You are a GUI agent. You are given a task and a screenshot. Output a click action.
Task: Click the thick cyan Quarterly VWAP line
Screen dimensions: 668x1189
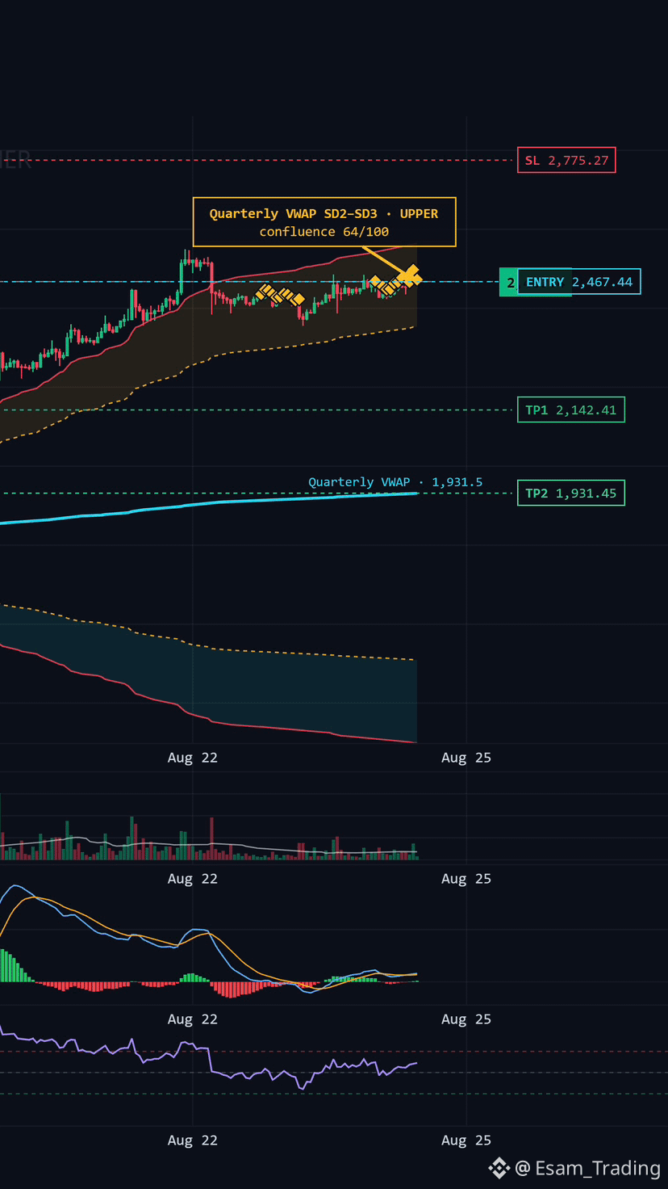click(210, 503)
